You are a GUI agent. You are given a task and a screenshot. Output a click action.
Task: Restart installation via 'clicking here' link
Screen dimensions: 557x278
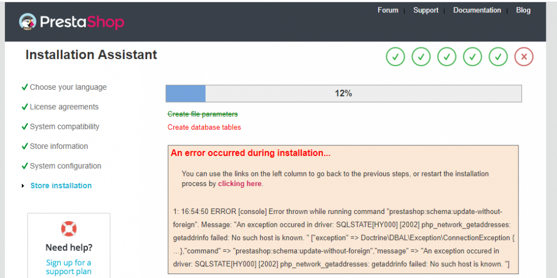coord(240,184)
